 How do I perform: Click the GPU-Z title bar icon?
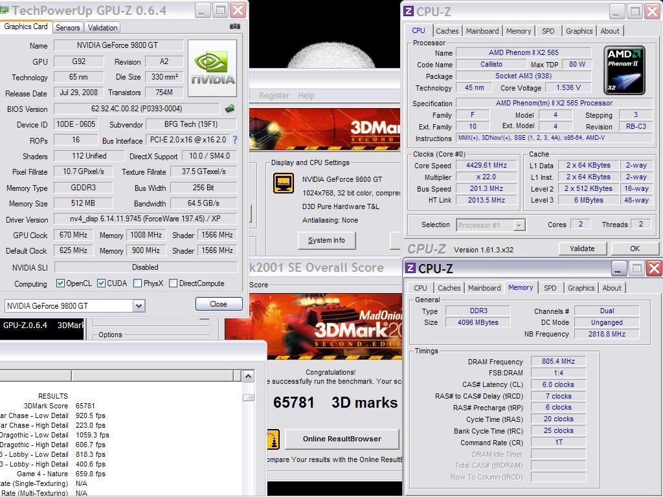coord(4,10)
